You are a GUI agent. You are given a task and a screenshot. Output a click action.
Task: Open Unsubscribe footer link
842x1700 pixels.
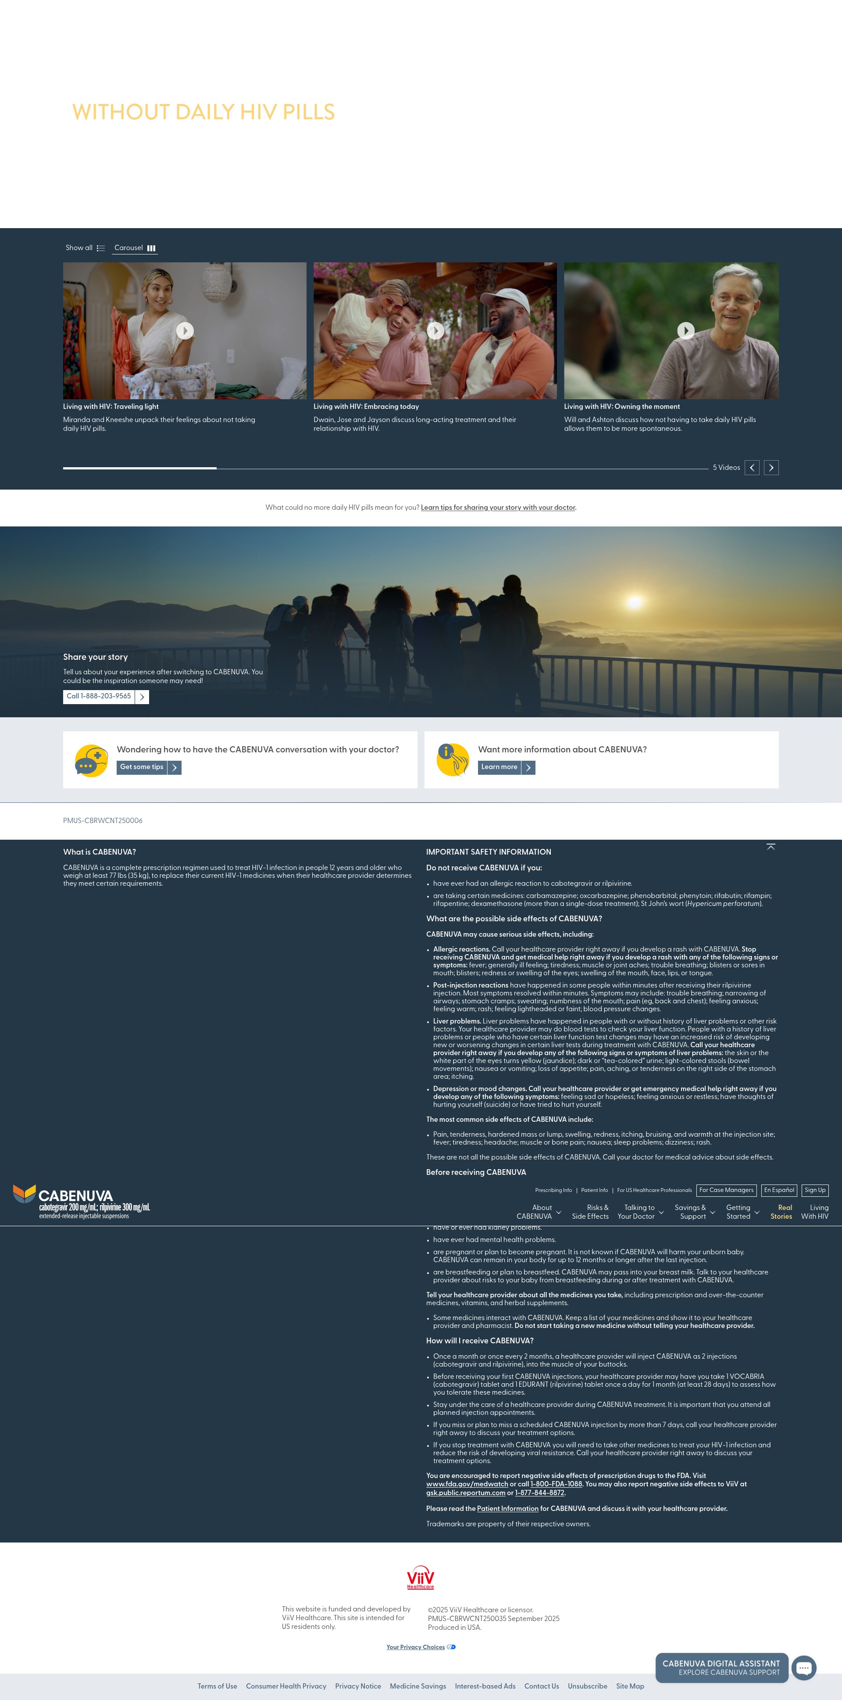[x=587, y=1686]
